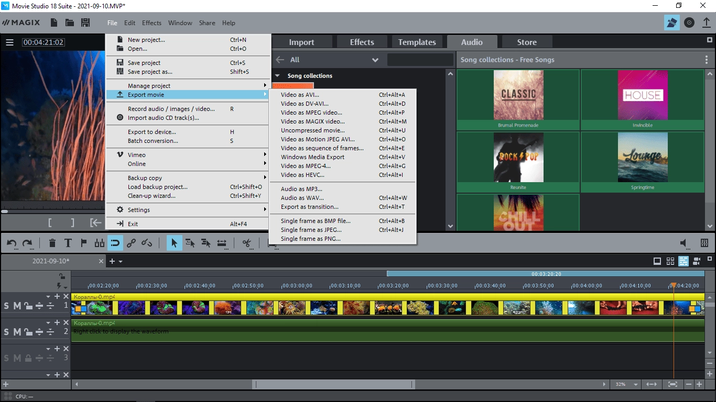Viewport: 716px width, 402px height.
Task: Mute track 1 with M button
Action: click(x=17, y=306)
